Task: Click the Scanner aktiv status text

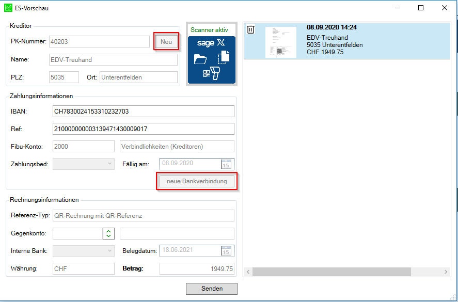Action: click(209, 30)
